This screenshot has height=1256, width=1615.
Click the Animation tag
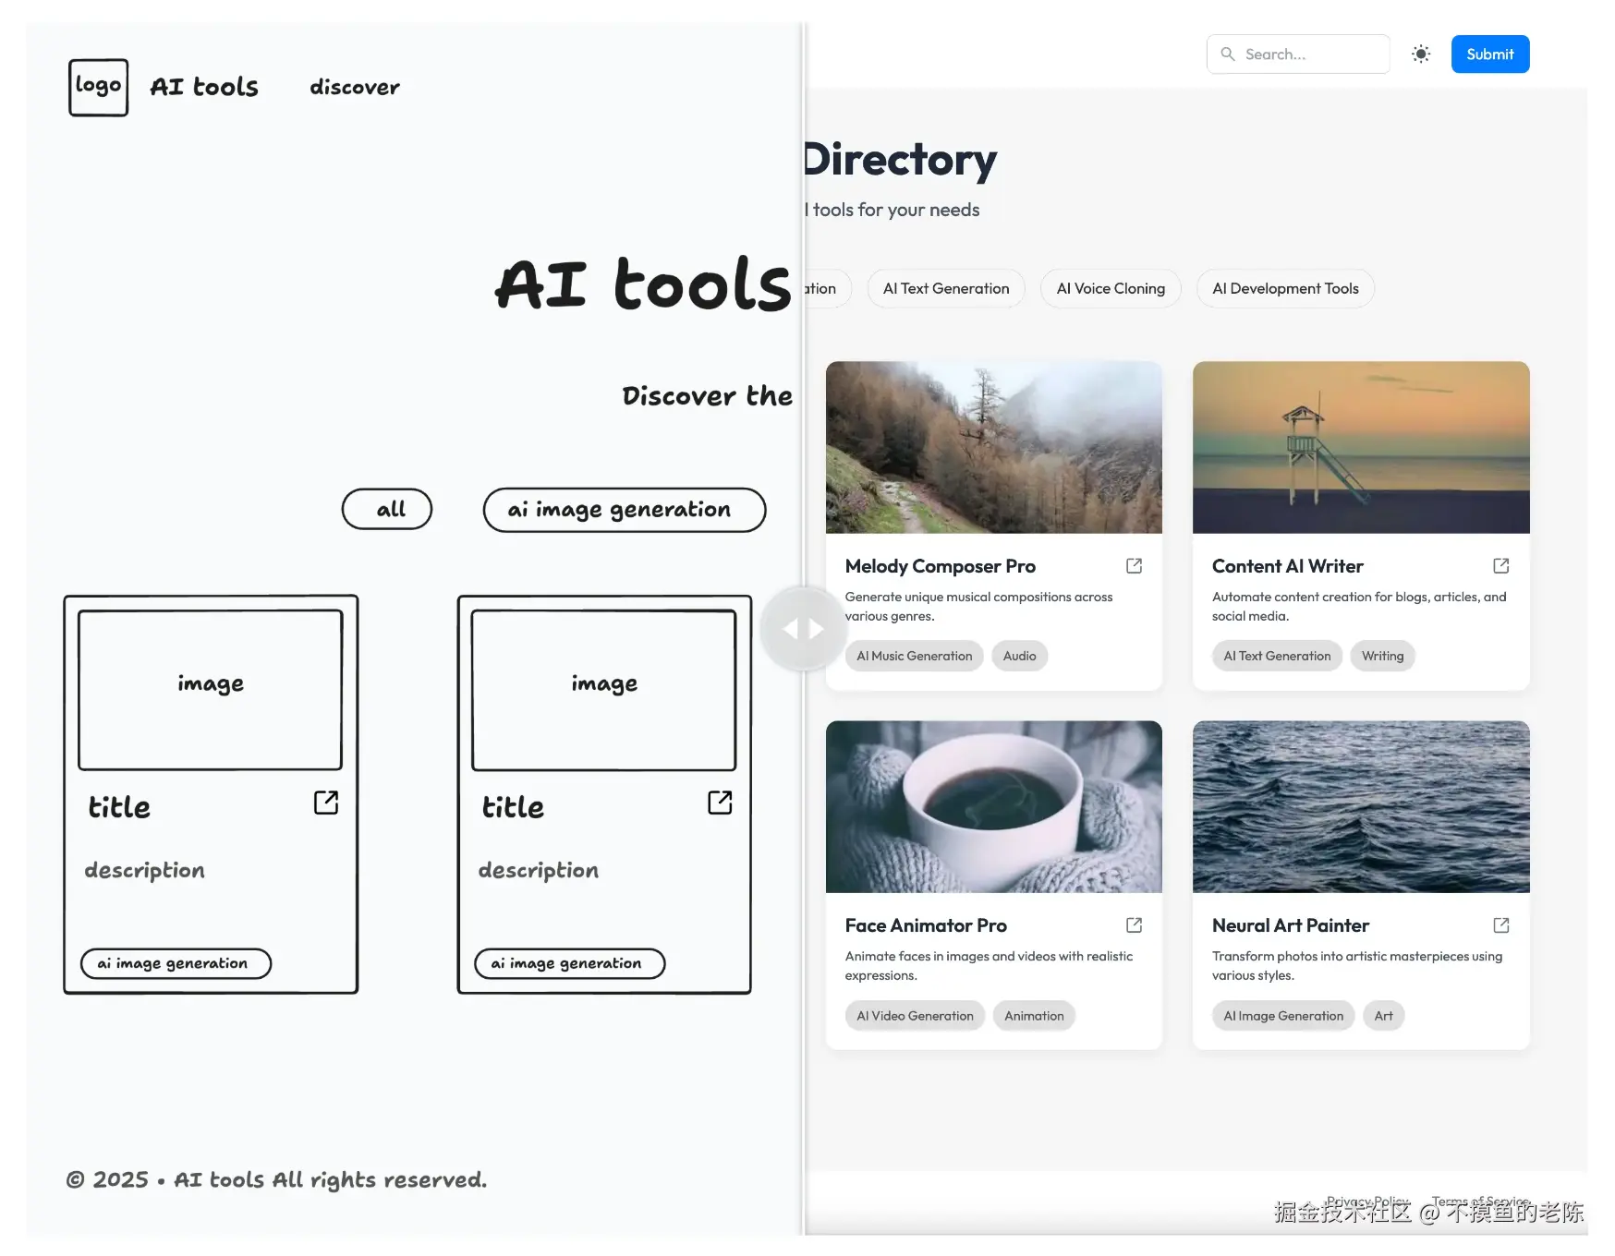(1034, 1016)
